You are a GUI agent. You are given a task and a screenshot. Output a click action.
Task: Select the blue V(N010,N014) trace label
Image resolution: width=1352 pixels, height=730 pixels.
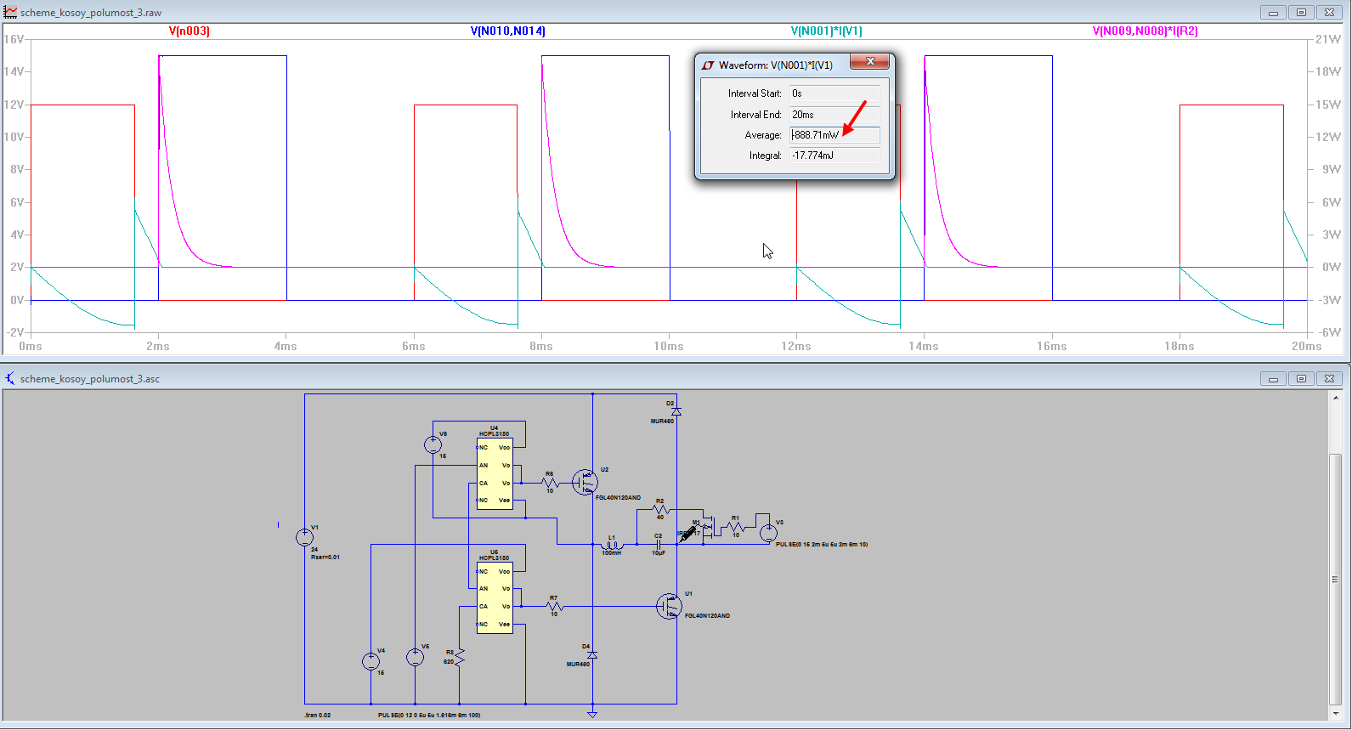(x=507, y=31)
